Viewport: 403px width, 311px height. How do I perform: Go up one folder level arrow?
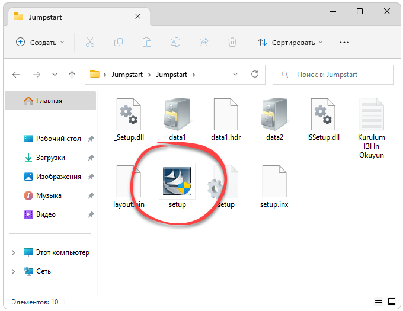point(72,75)
